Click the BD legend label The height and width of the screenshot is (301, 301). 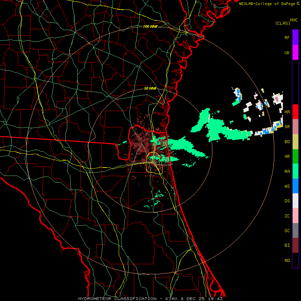point(287,142)
